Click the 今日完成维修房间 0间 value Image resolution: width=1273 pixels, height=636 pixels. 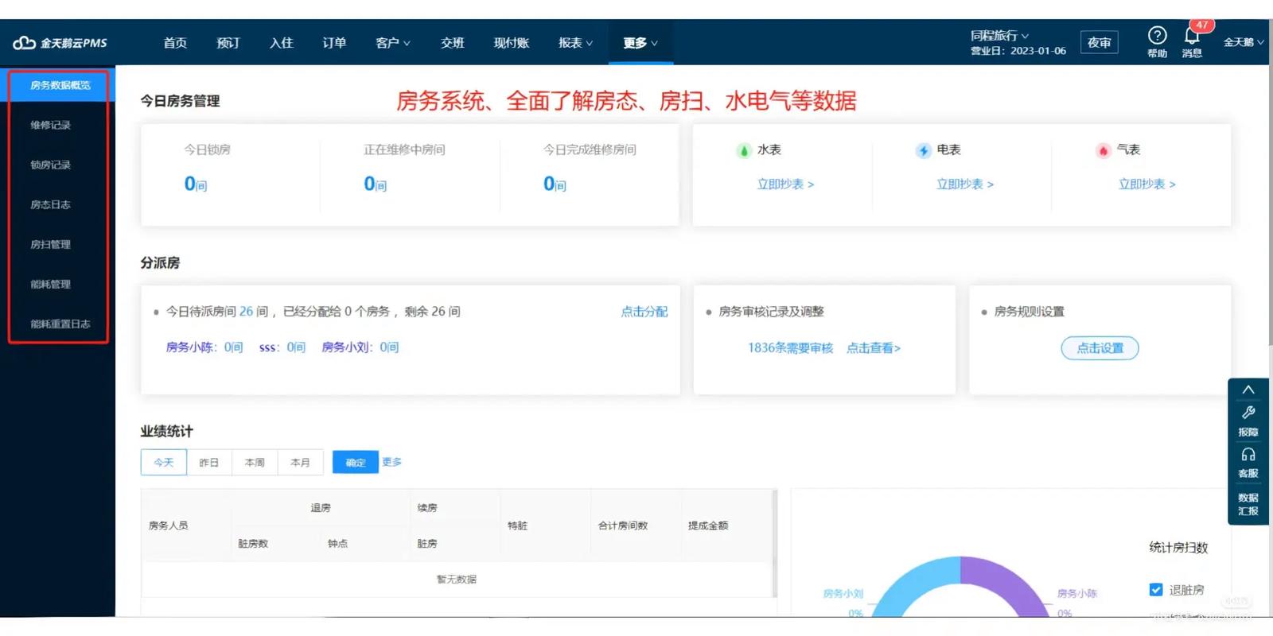(x=555, y=184)
